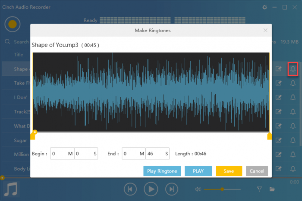Edit tags for the Take Five row
Image resolution: width=302 pixels, height=201 pixels.
click(279, 83)
